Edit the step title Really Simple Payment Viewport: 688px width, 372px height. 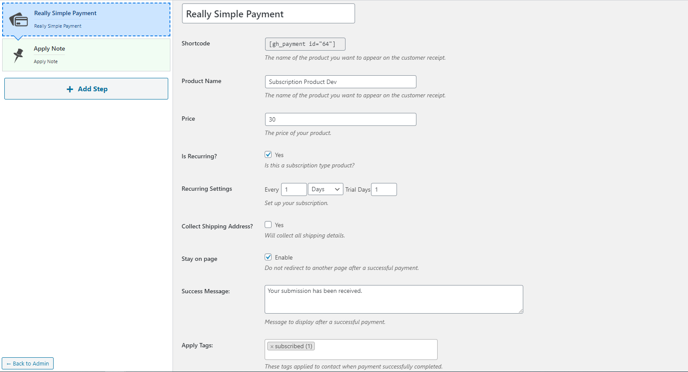[268, 13]
